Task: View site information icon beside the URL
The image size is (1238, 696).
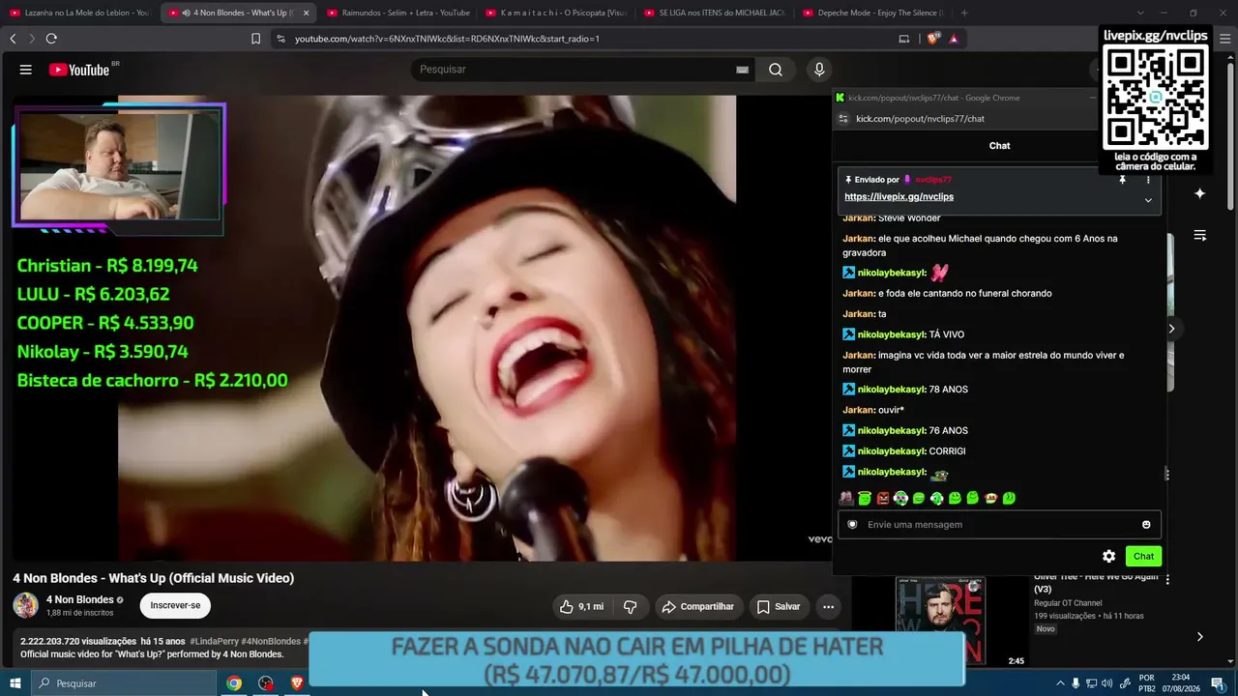Action: (x=280, y=39)
